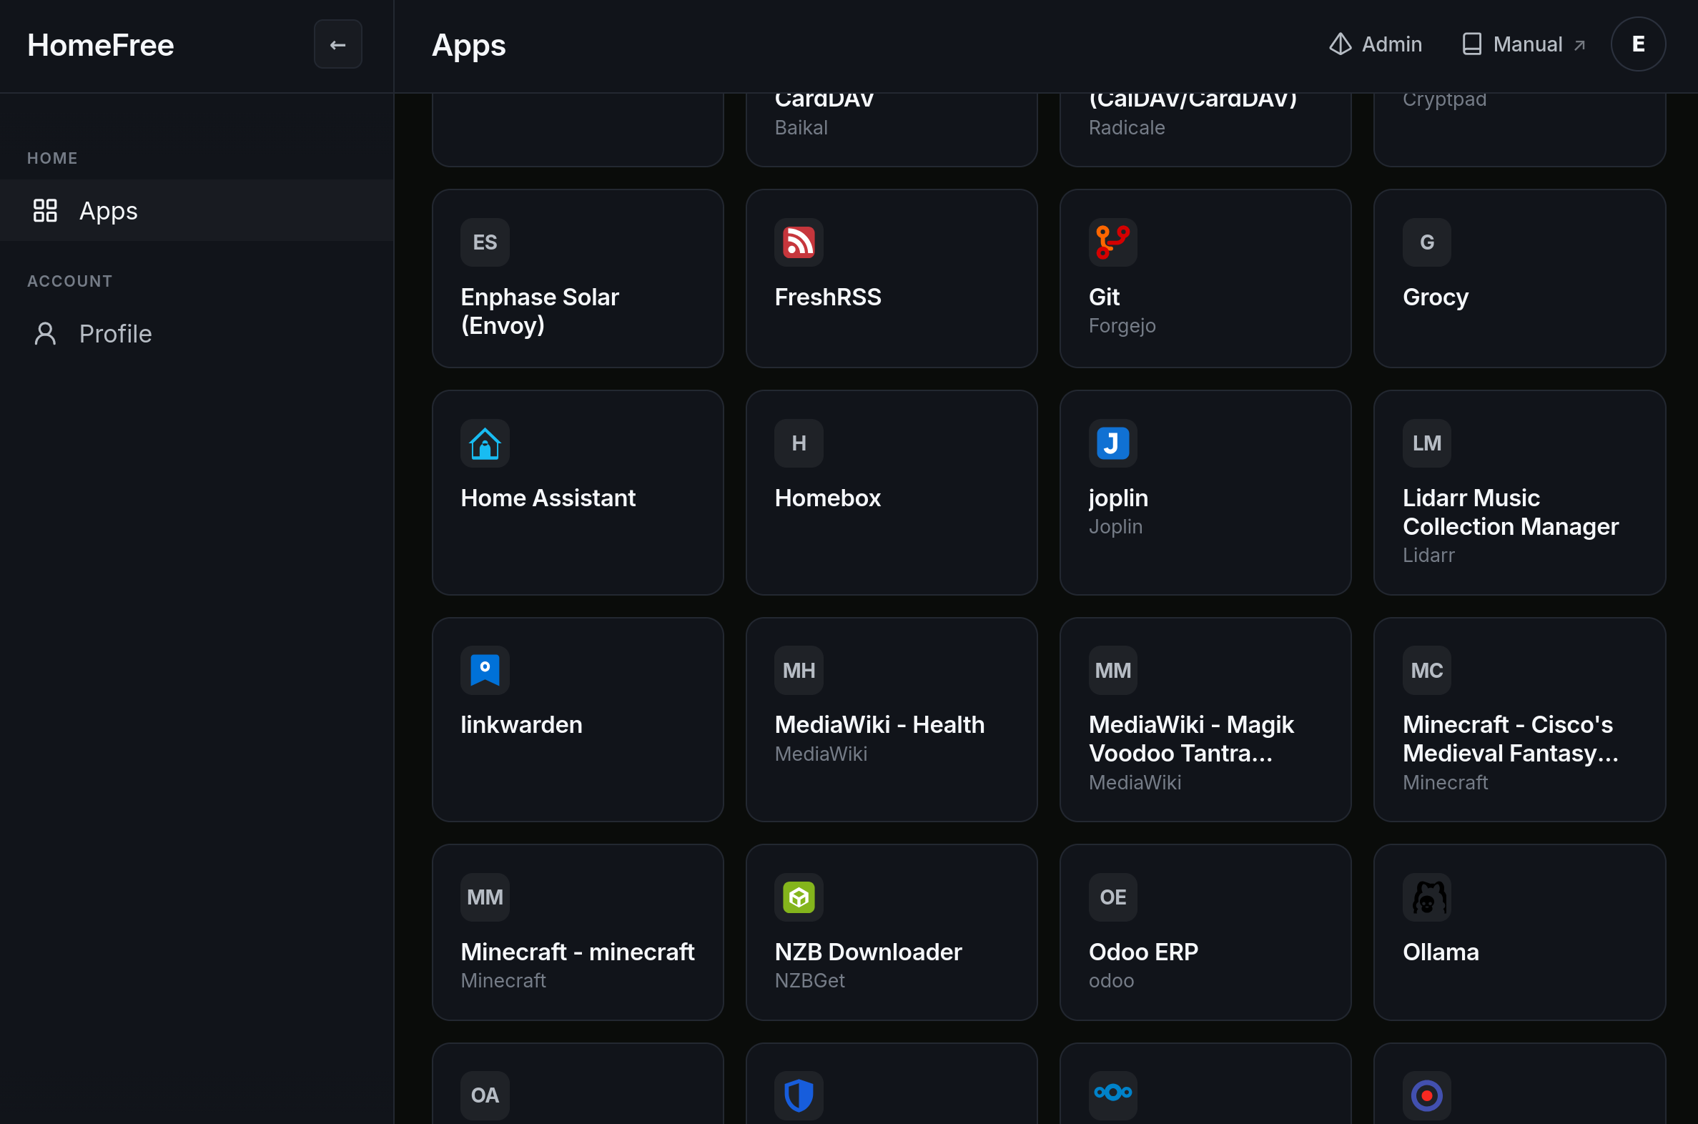Click the MC icon of Minecraft Cisco's
The image size is (1698, 1124).
tap(1426, 670)
